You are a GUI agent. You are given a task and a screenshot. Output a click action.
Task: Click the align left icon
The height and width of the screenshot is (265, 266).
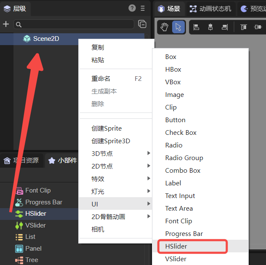point(196,27)
